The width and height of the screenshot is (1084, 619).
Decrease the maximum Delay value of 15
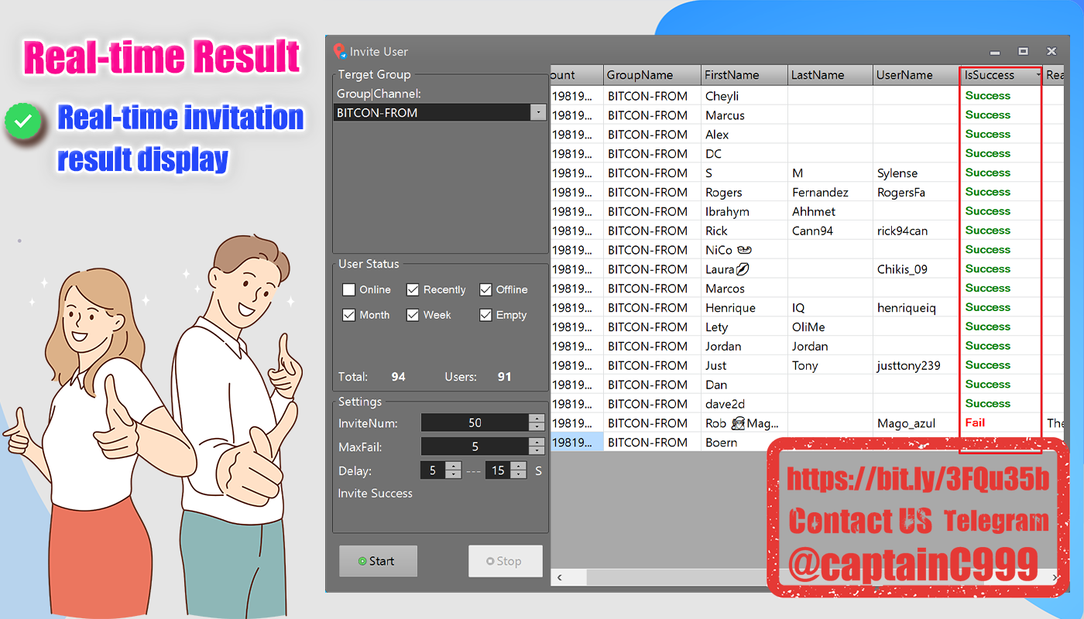tap(519, 474)
